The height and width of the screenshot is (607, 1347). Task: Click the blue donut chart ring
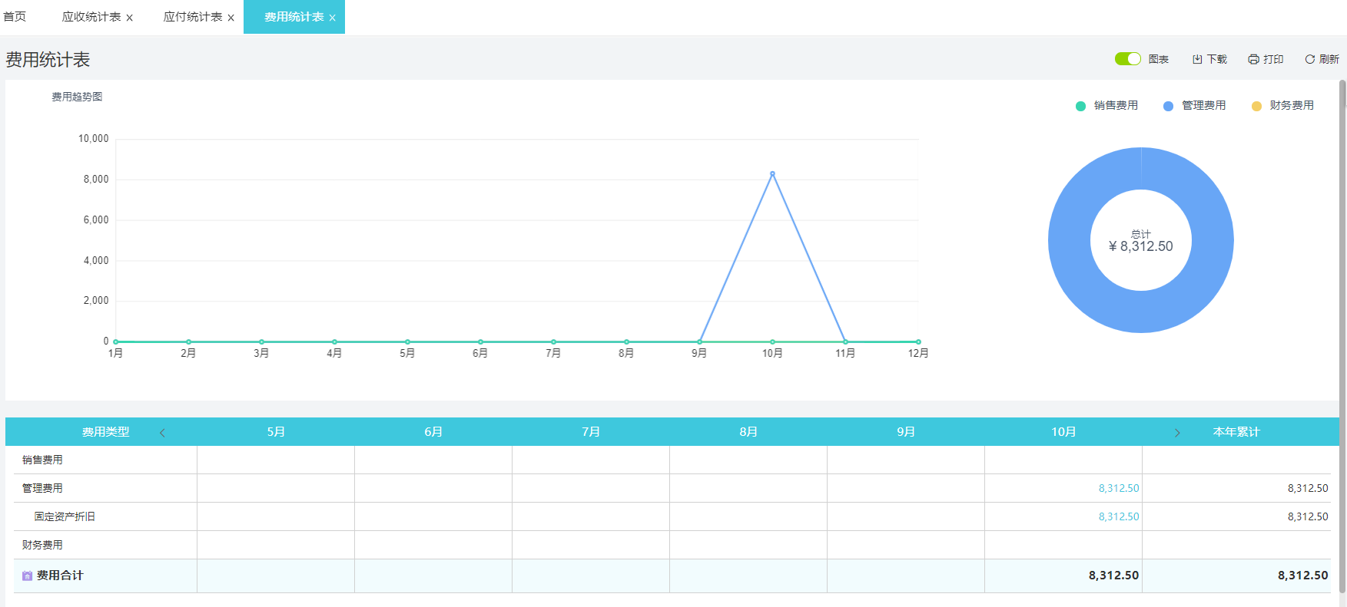click(1068, 240)
